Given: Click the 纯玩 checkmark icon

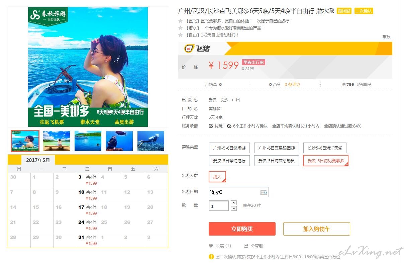Looking at the screenshot, I should 211,126.
